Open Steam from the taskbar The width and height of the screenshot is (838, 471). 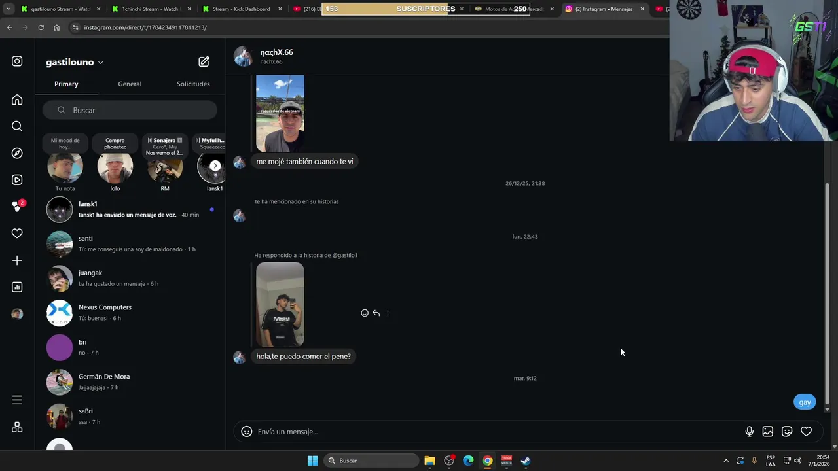coord(526,461)
